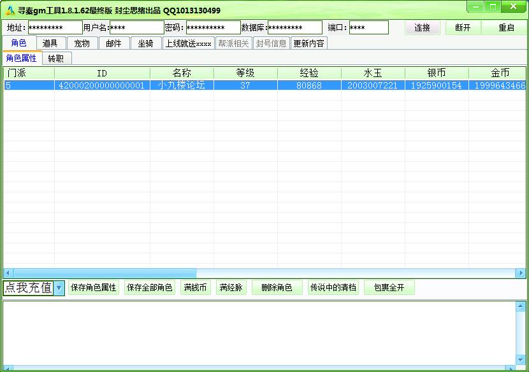529x372 pixels.
Task: Focus the 密码 password field
Action: (213, 28)
